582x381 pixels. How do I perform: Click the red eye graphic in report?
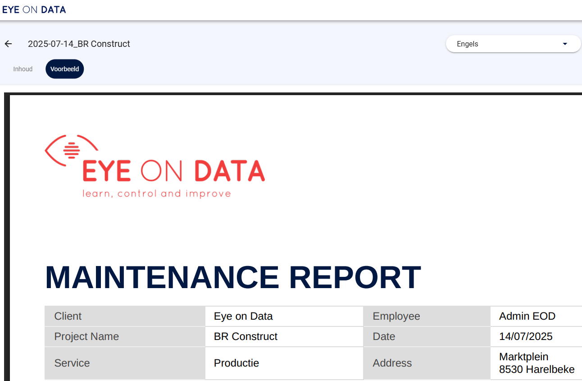71,150
